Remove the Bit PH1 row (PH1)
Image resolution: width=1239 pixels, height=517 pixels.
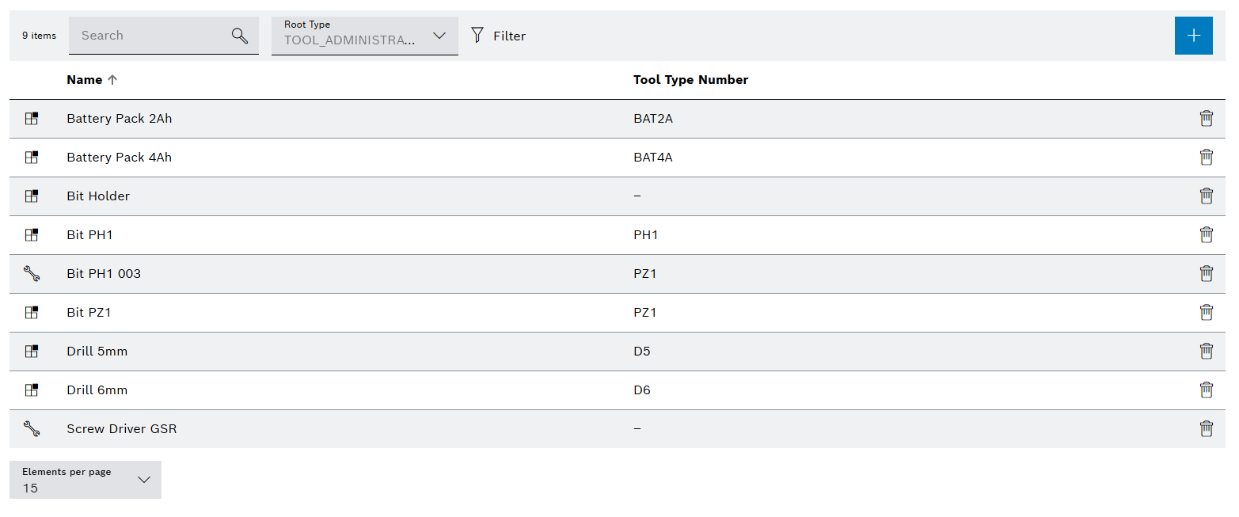(x=1206, y=234)
